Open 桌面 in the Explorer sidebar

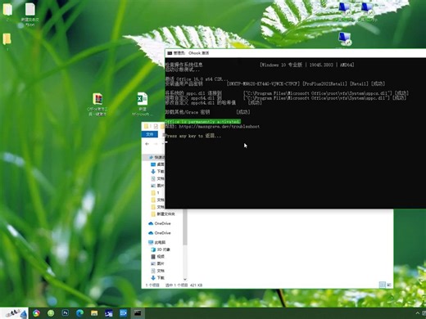pos(157,164)
